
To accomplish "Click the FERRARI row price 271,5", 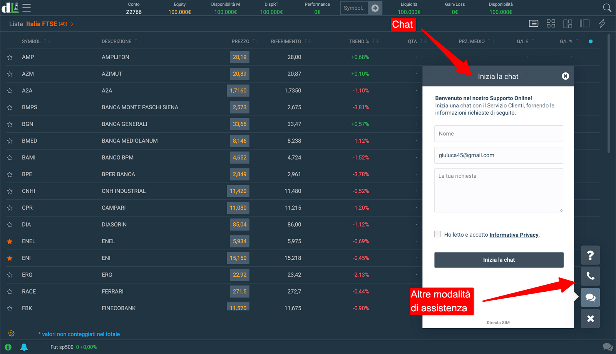I will click(x=239, y=292).
